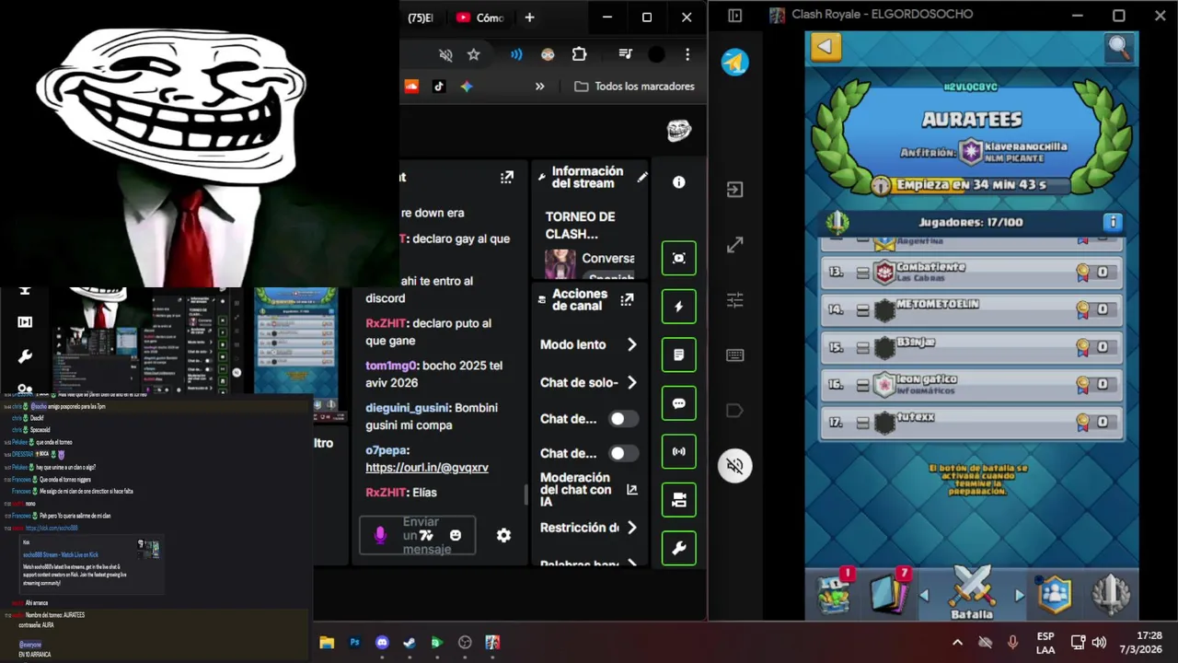
Task: Open the emoji picker in chat input
Action: [x=456, y=535]
